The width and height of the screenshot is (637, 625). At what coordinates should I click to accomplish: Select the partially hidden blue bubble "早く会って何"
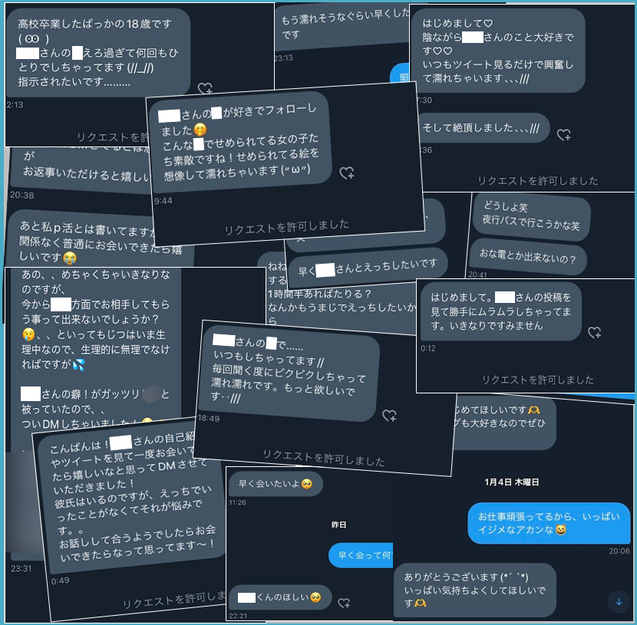(361, 555)
